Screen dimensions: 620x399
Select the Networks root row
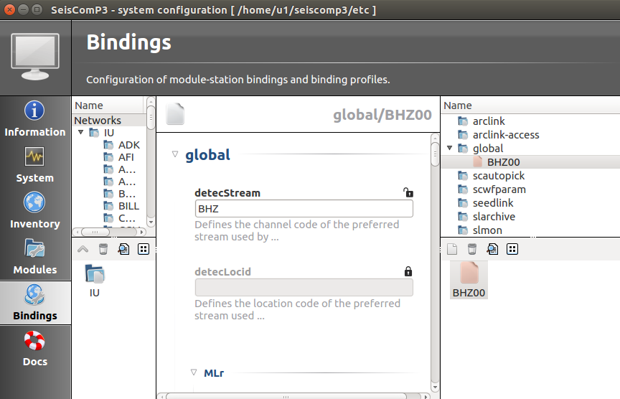(x=109, y=121)
